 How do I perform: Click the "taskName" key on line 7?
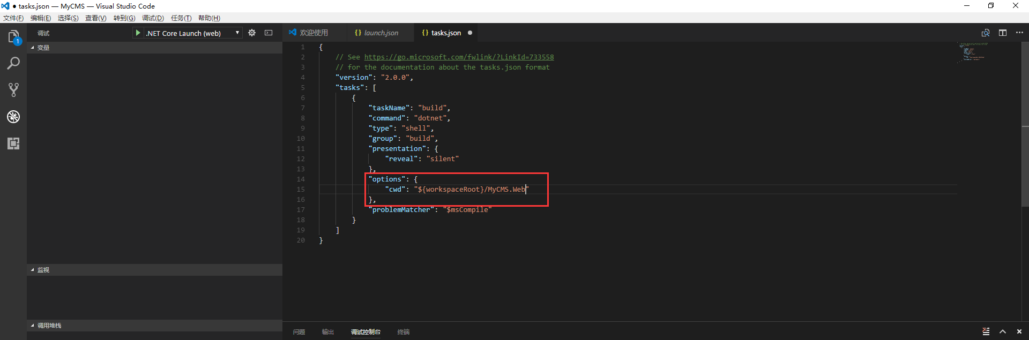(389, 108)
